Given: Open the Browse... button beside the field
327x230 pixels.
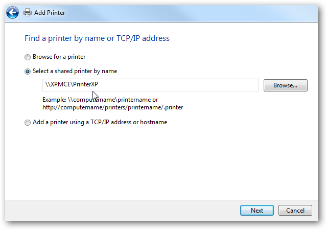Looking at the screenshot, I should [285, 85].
